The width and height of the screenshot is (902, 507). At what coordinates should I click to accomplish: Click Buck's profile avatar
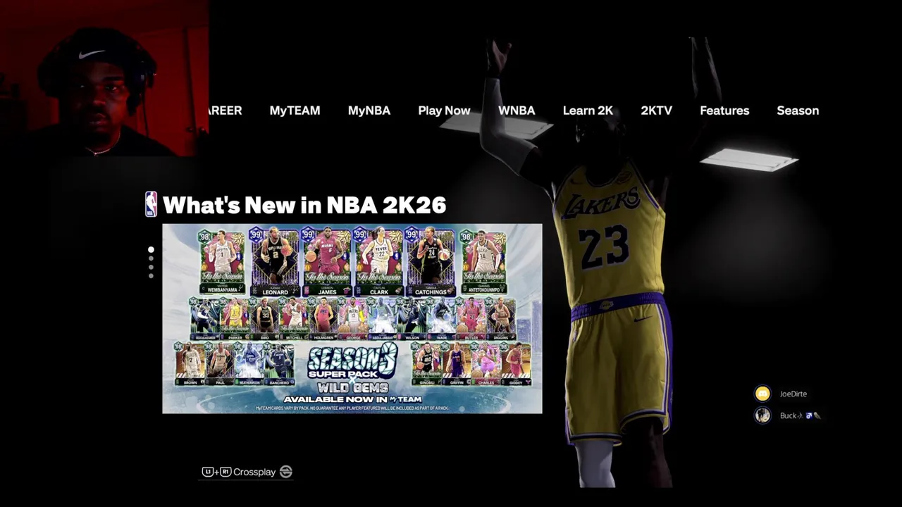pos(762,415)
